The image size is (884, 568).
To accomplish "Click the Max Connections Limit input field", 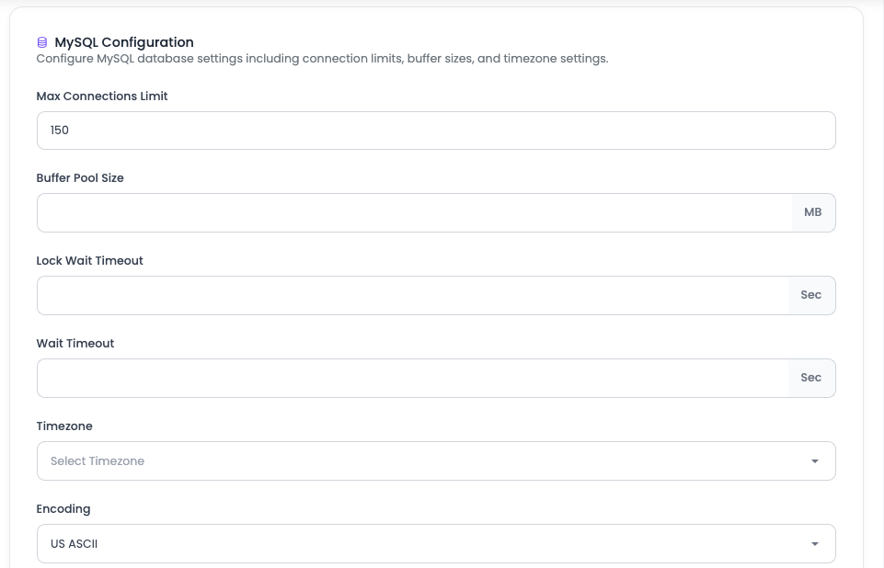I will click(x=435, y=130).
